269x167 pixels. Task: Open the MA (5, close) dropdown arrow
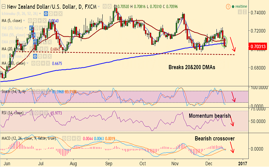[24, 21]
